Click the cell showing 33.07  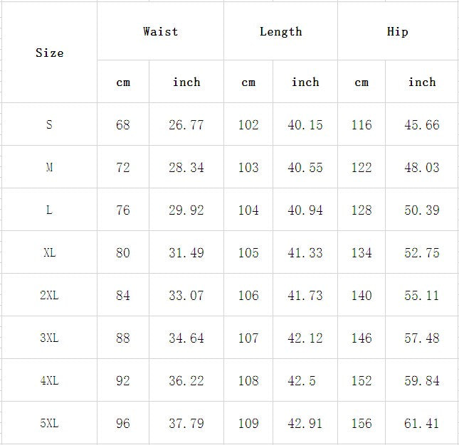click(x=186, y=295)
